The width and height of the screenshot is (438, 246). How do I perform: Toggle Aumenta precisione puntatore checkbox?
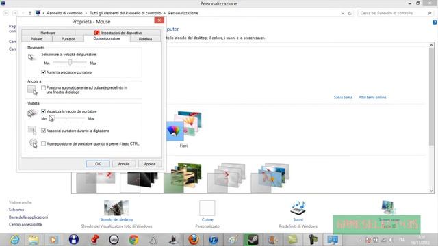pyautogui.click(x=43, y=72)
